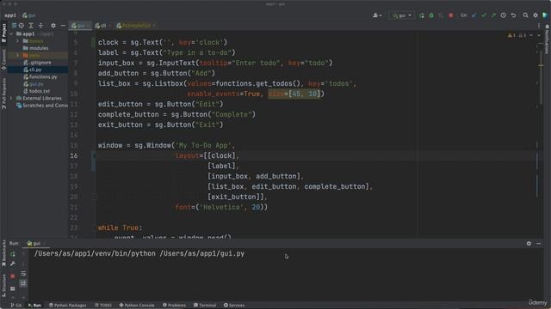Rollback changes with undo arrow icon
The image size is (551, 309).
coord(513,15)
